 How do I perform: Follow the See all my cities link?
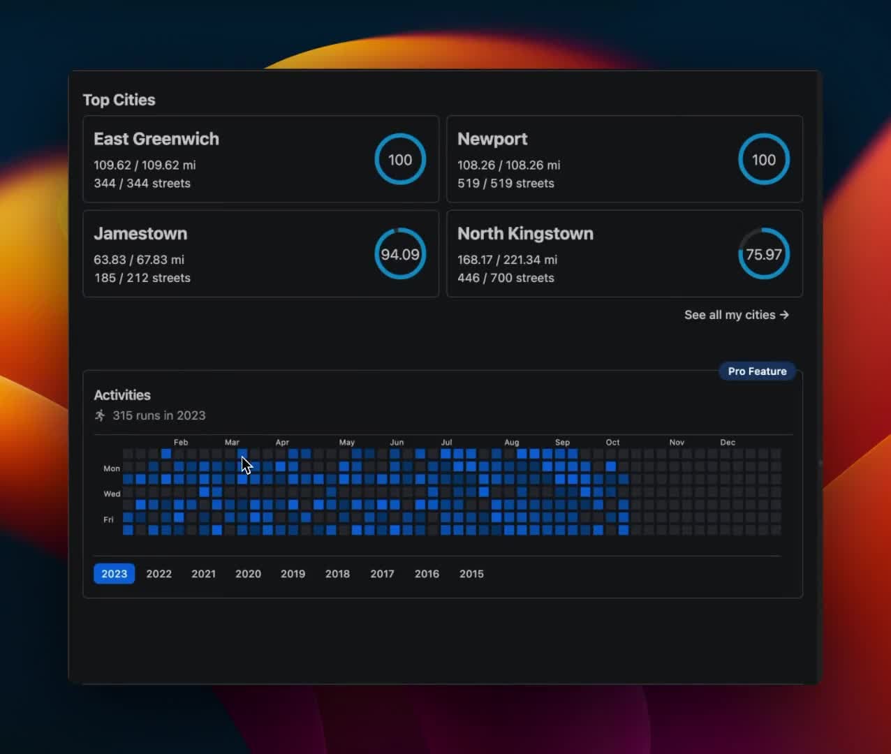[736, 315]
